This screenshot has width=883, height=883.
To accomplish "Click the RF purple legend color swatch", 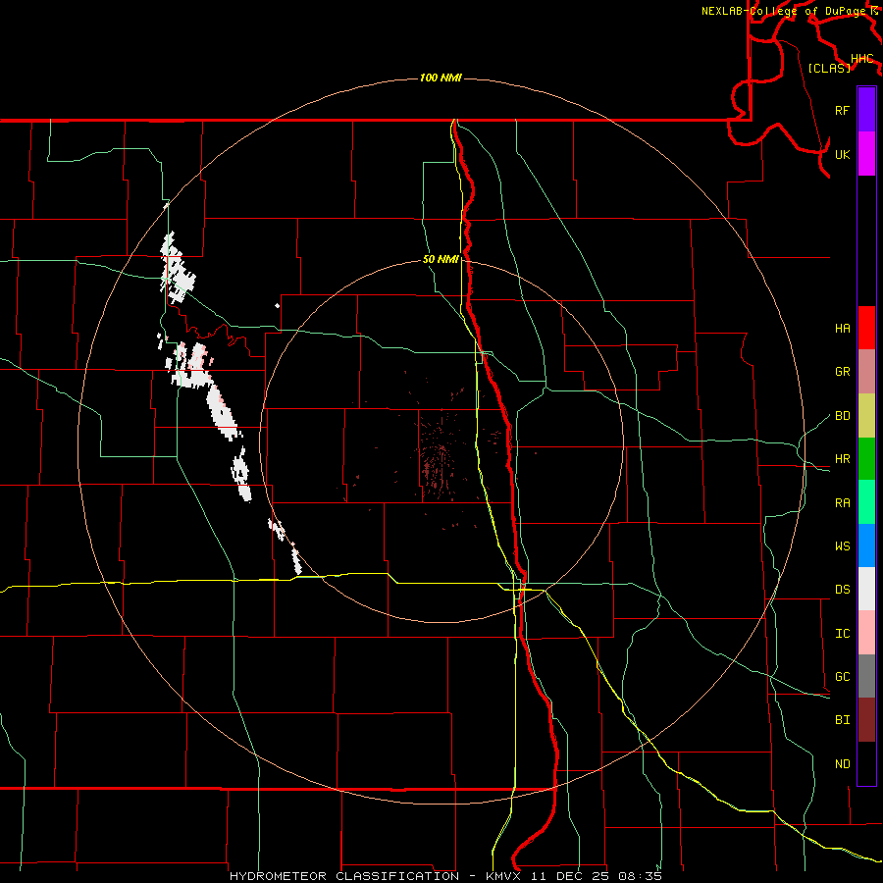I will point(866,110).
